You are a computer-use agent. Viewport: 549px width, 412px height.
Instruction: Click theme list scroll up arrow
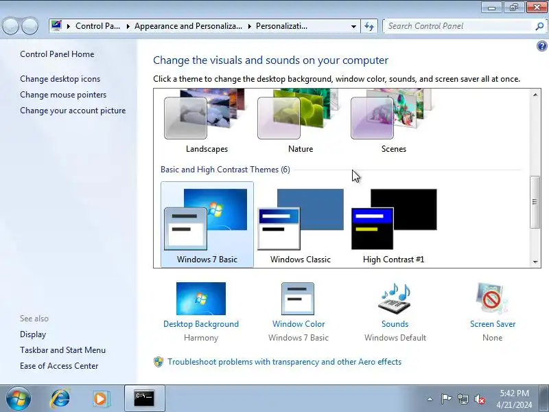535,95
